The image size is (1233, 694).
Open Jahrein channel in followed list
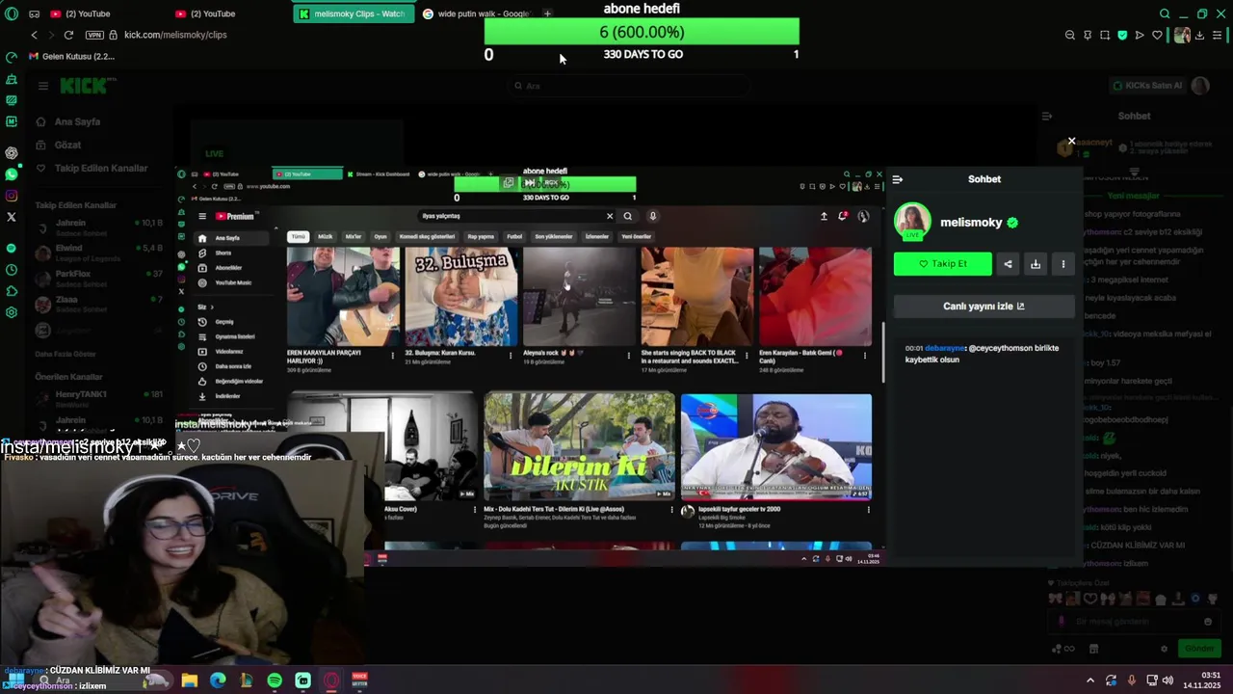click(x=99, y=227)
